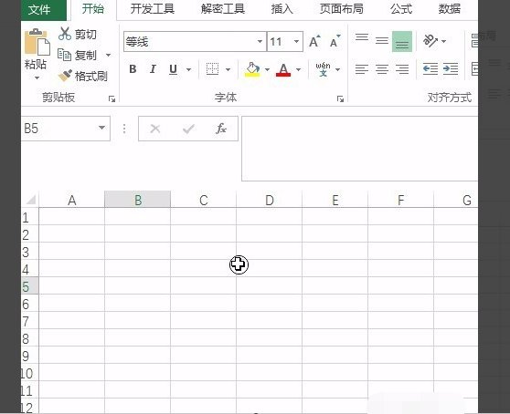The height and width of the screenshot is (414, 510).
Task: Expand the Copy (复制) dropdown arrow
Action: (109, 55)
